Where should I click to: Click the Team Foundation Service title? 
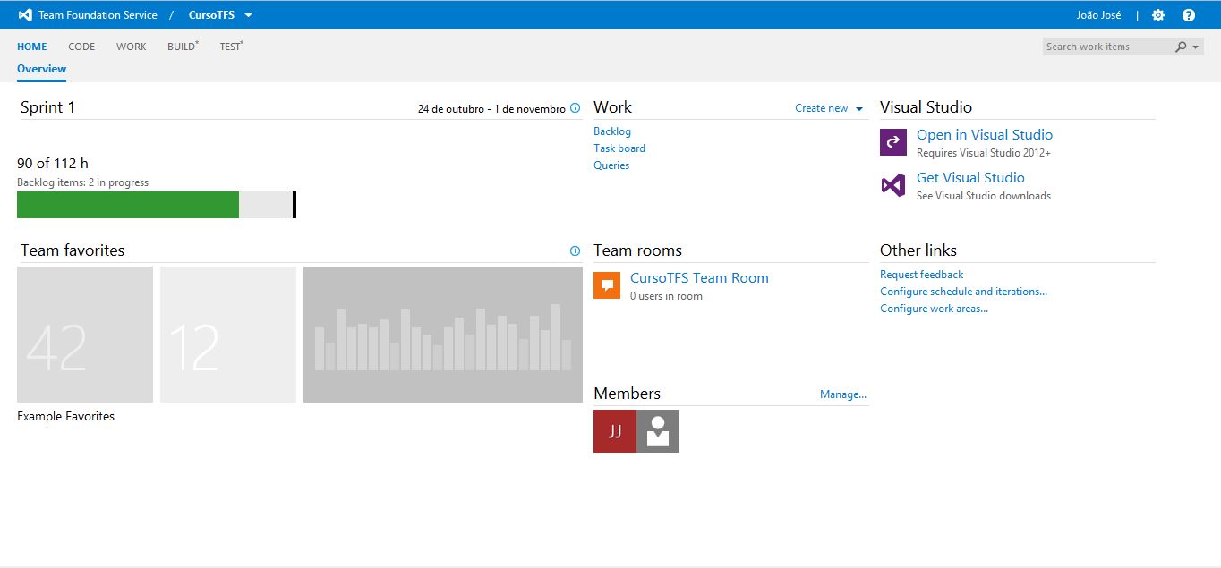(98, 15)
